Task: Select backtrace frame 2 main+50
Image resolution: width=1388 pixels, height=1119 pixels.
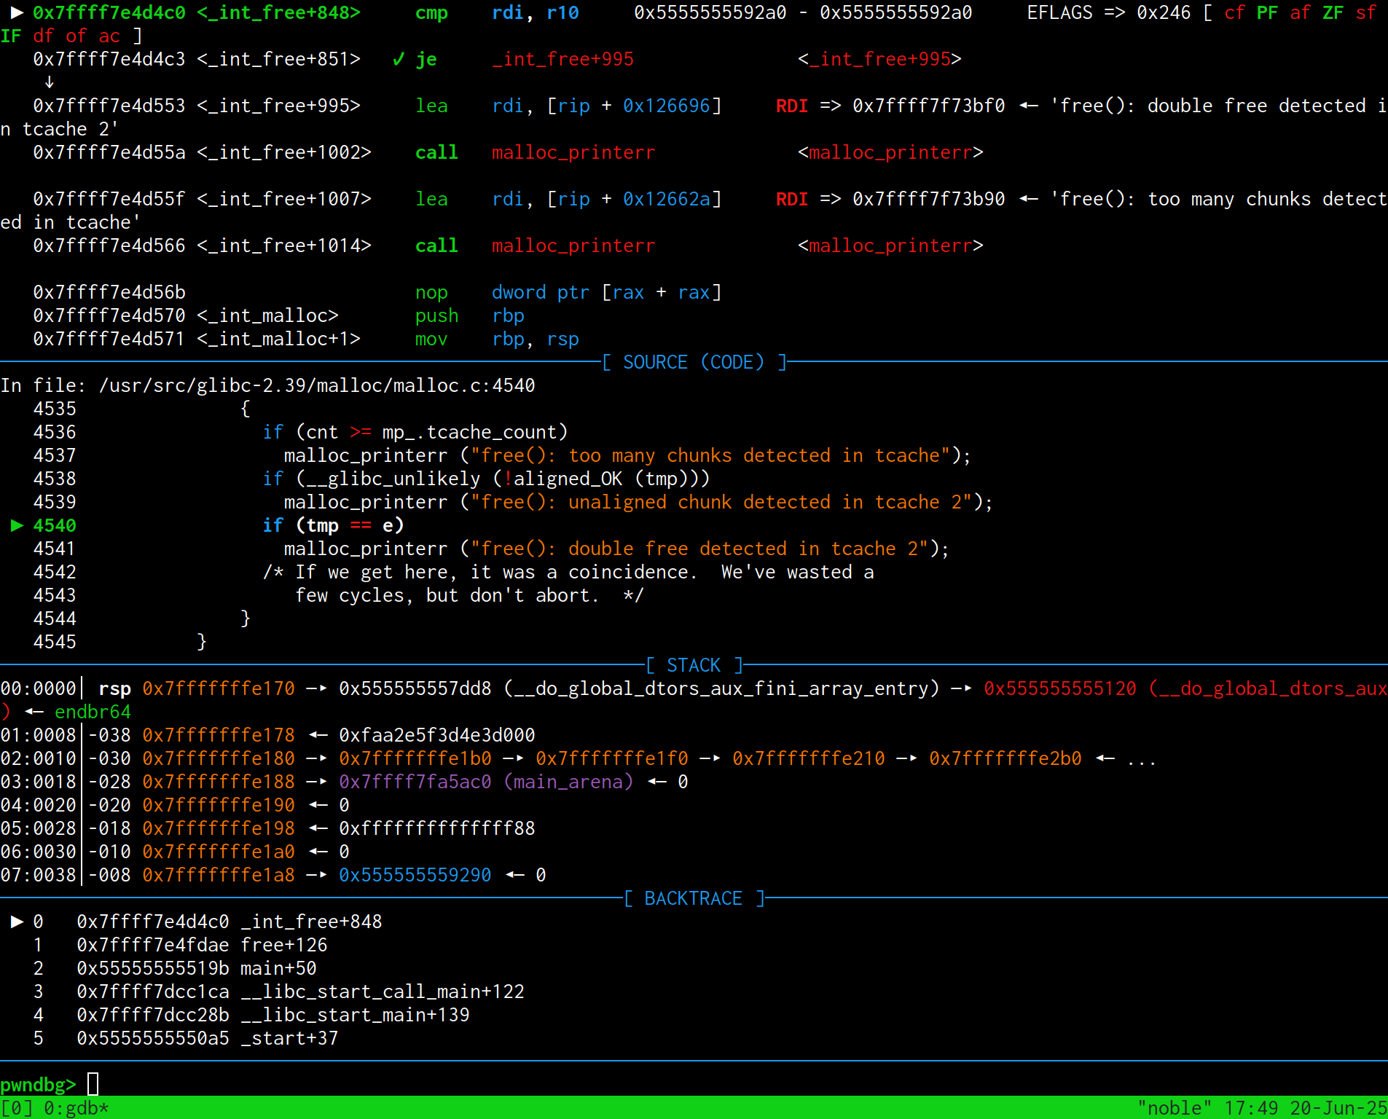Action: coord(197,968)
